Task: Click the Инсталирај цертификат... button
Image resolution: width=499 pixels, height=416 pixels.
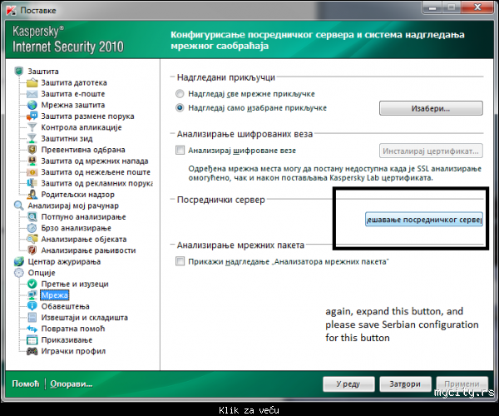Action: [x=431, y=151]
